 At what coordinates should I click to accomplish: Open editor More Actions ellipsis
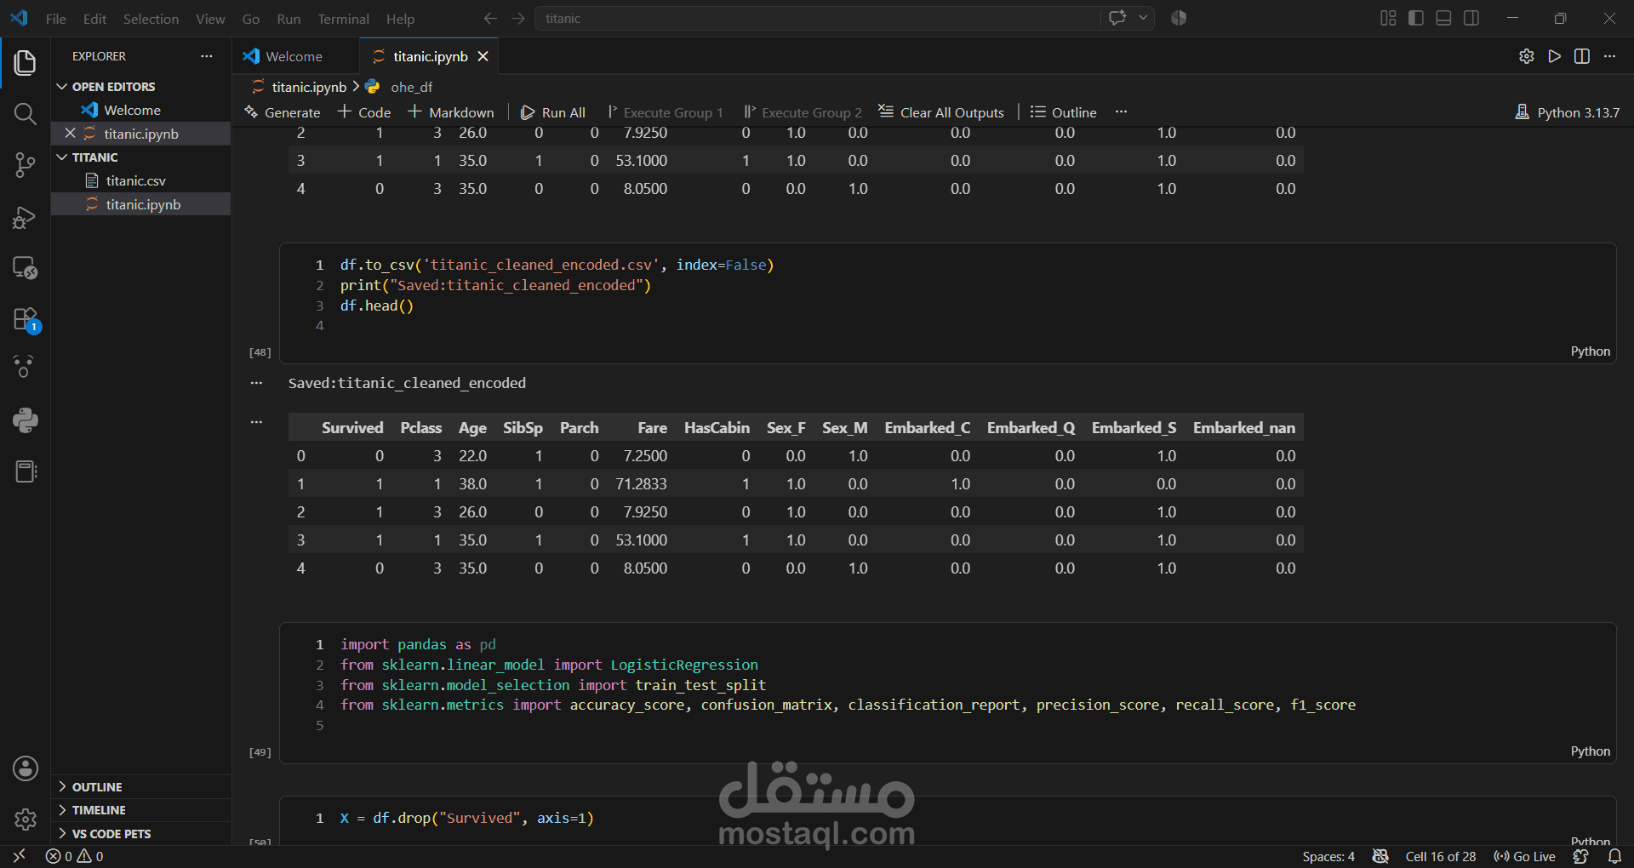pyautogui.click(x=1609, y=56)
